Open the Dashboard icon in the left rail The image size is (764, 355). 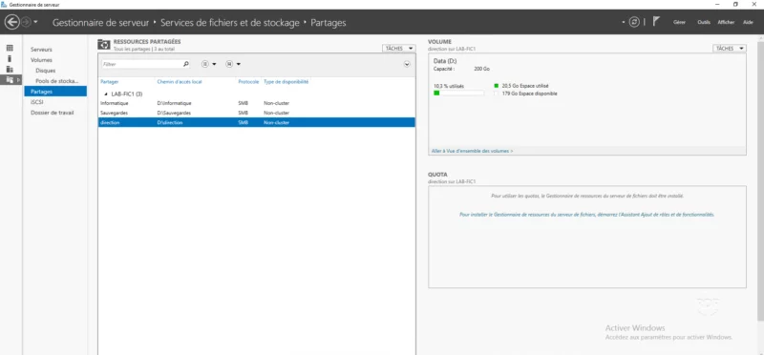10,48
